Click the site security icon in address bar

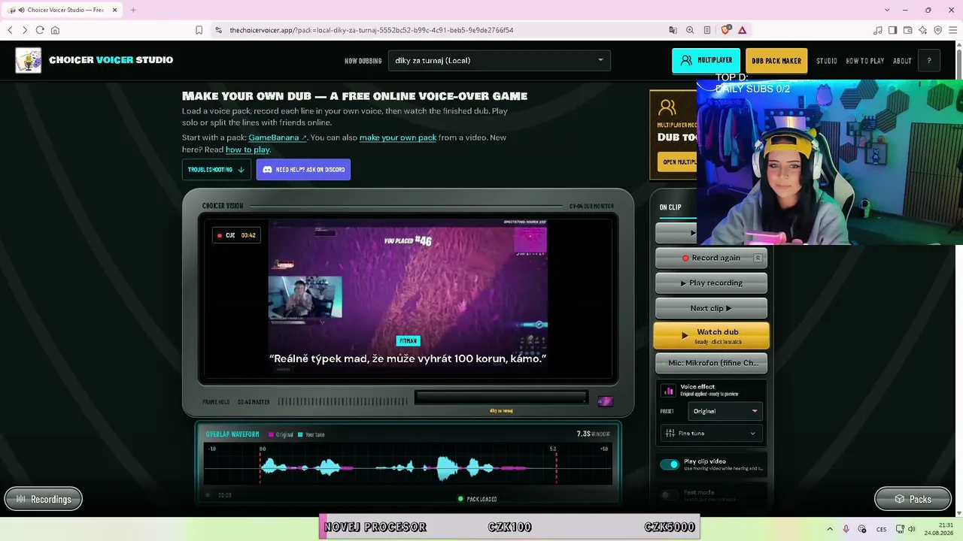coord(218,30)
